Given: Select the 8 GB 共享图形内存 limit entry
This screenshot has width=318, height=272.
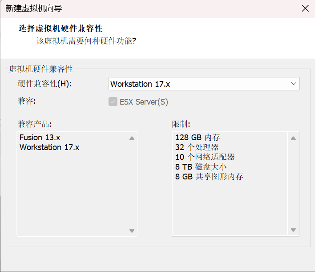Looking at the screenshot, I should (x=209, y=177).
